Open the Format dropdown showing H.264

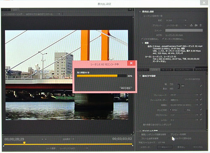point(176,21)
